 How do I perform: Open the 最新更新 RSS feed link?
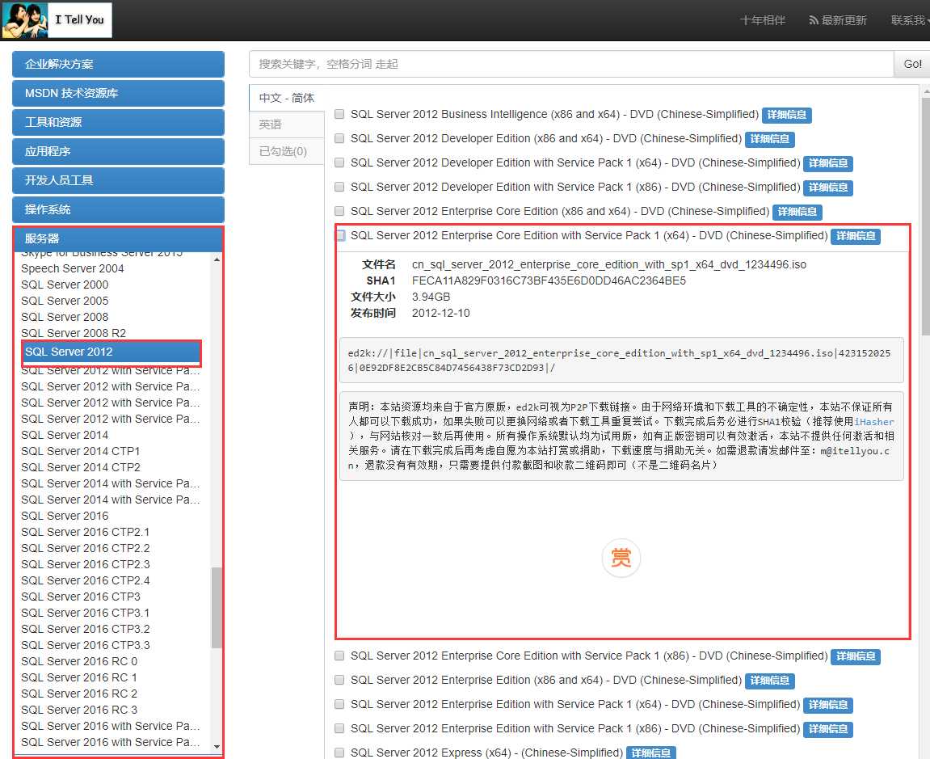pyautogui.click(x=837, y=20)
